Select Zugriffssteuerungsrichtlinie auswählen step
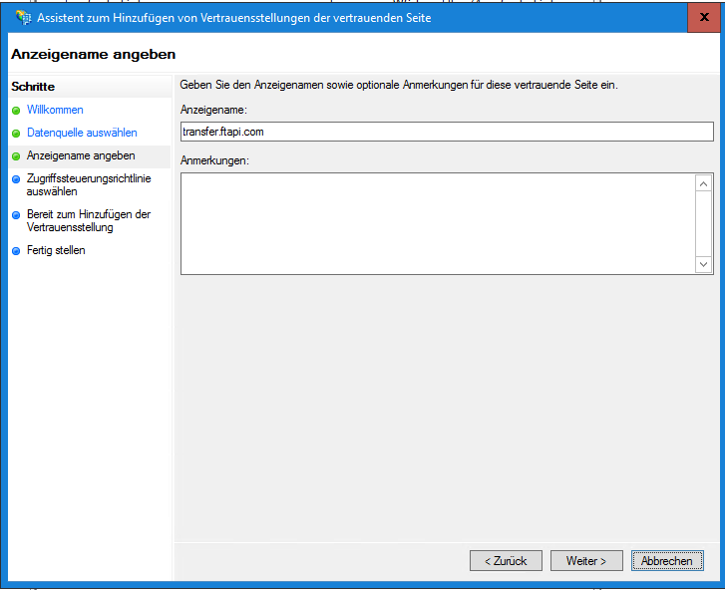This screenshot has width=725, height=590. coord(89,184)
